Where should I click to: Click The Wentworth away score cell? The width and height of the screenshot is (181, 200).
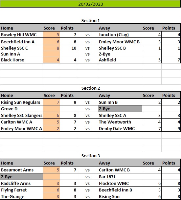tap(152, 122)
